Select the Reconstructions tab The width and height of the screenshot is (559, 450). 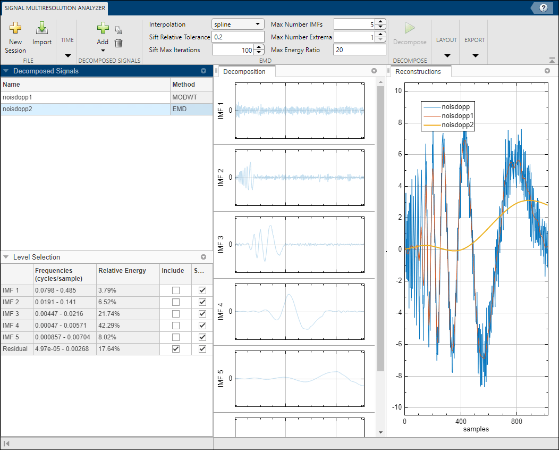(418, 71)
